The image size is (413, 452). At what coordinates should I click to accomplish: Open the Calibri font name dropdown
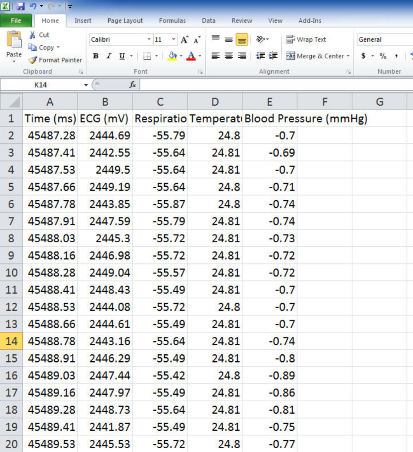pos(149,40)
